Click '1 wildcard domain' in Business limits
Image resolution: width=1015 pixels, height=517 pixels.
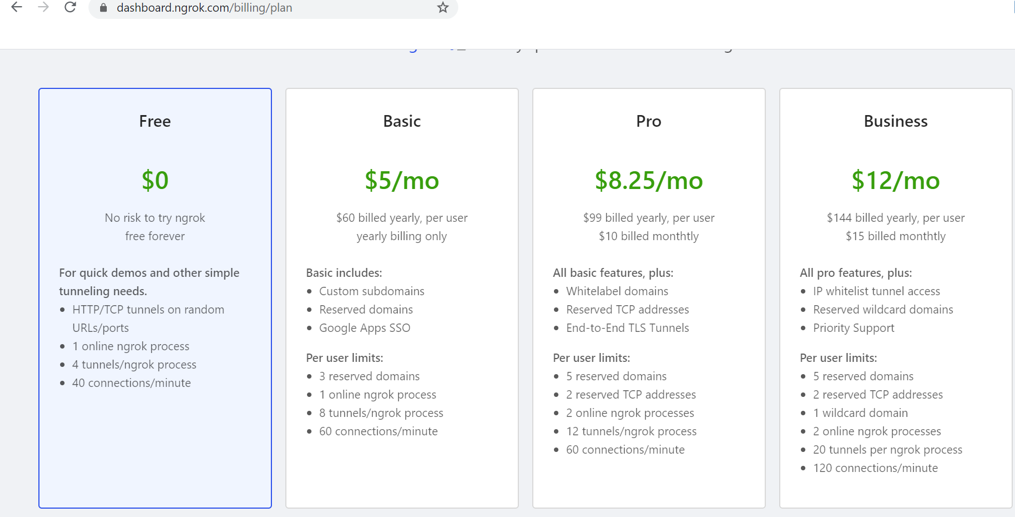tap(860, 413)
